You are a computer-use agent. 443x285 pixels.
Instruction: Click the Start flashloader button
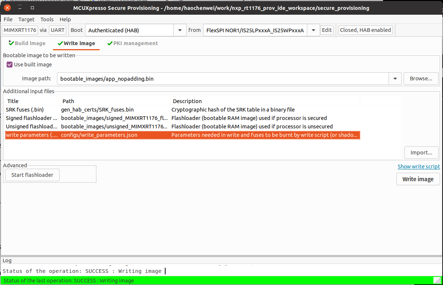[x=32, y=175]
